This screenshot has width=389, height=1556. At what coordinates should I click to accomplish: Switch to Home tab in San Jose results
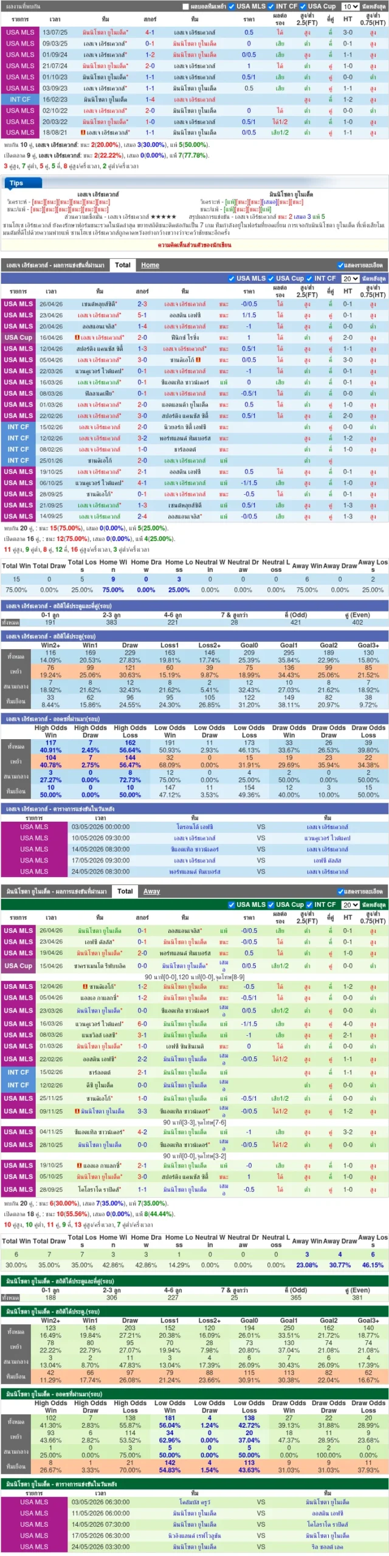point(150,265)
